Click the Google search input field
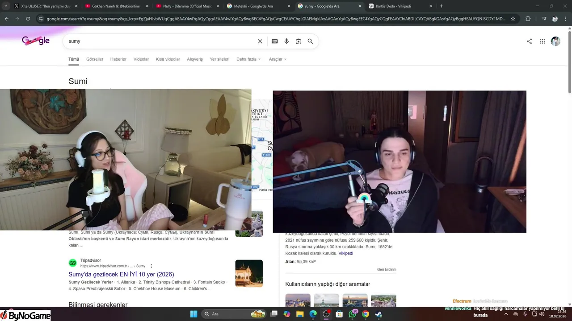572x321 pixels. (x=161, y=41)
